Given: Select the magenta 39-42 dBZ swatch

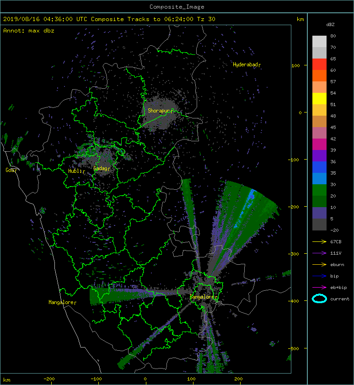Looking at the screenshot, I should tap(319, 144).
